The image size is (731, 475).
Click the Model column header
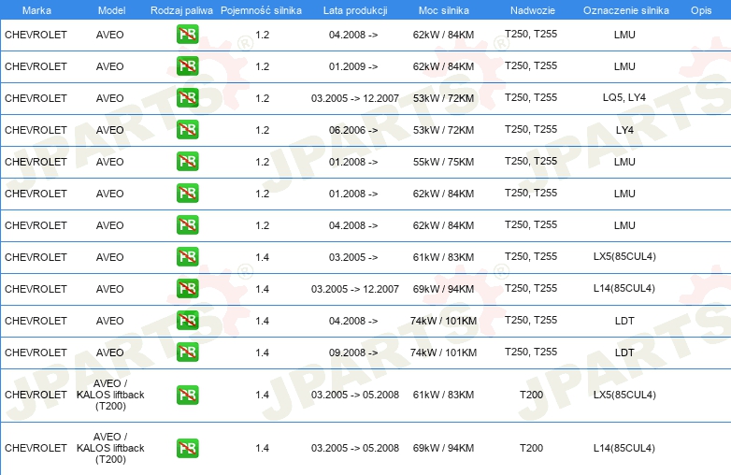click(111, 10)
